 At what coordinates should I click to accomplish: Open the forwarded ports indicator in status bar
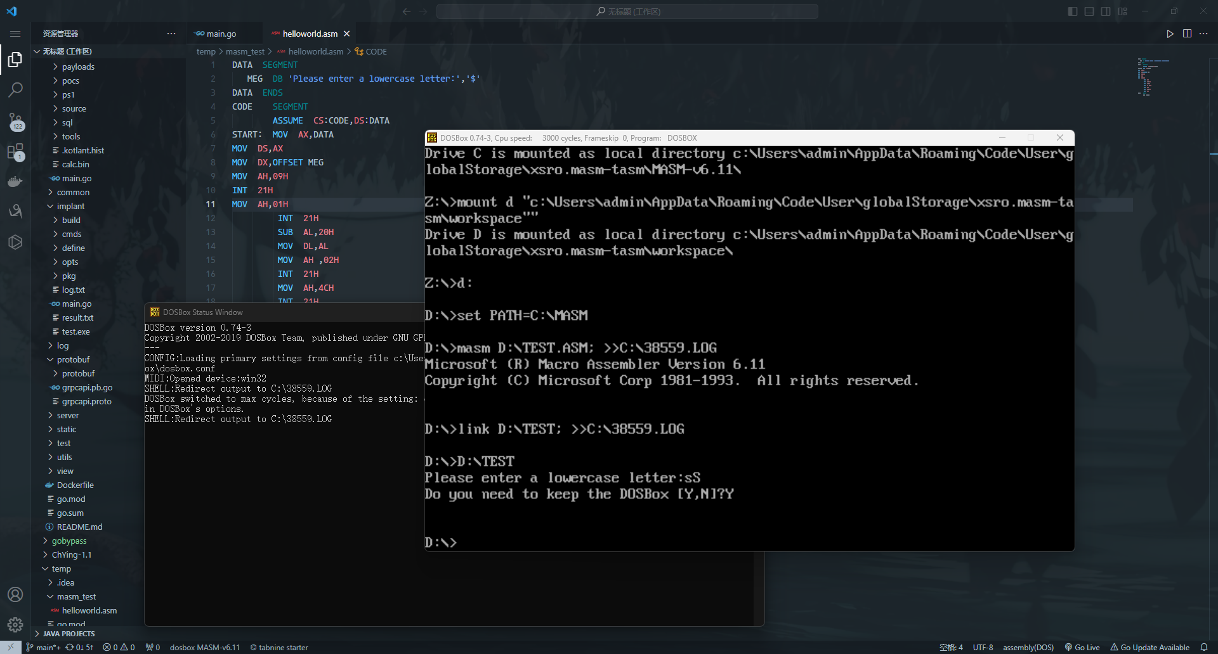coord(153,647)
